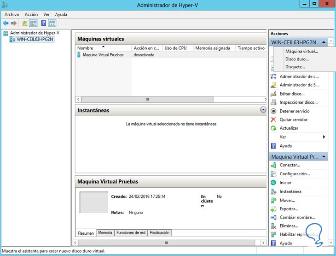The image size is (336, 256).
Task: Open the Archivo menu
Action: (12, 14)
